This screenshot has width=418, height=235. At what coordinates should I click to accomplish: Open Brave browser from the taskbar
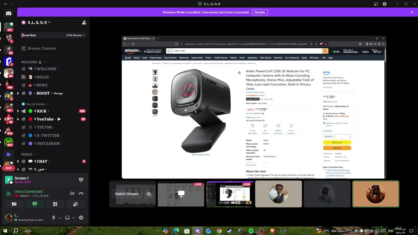coord(272,231)
